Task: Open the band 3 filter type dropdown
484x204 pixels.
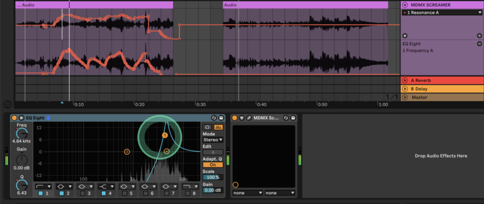Action: 85,186
